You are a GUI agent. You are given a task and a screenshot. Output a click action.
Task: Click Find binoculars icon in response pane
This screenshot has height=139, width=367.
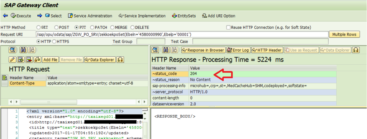pos(166,50)
